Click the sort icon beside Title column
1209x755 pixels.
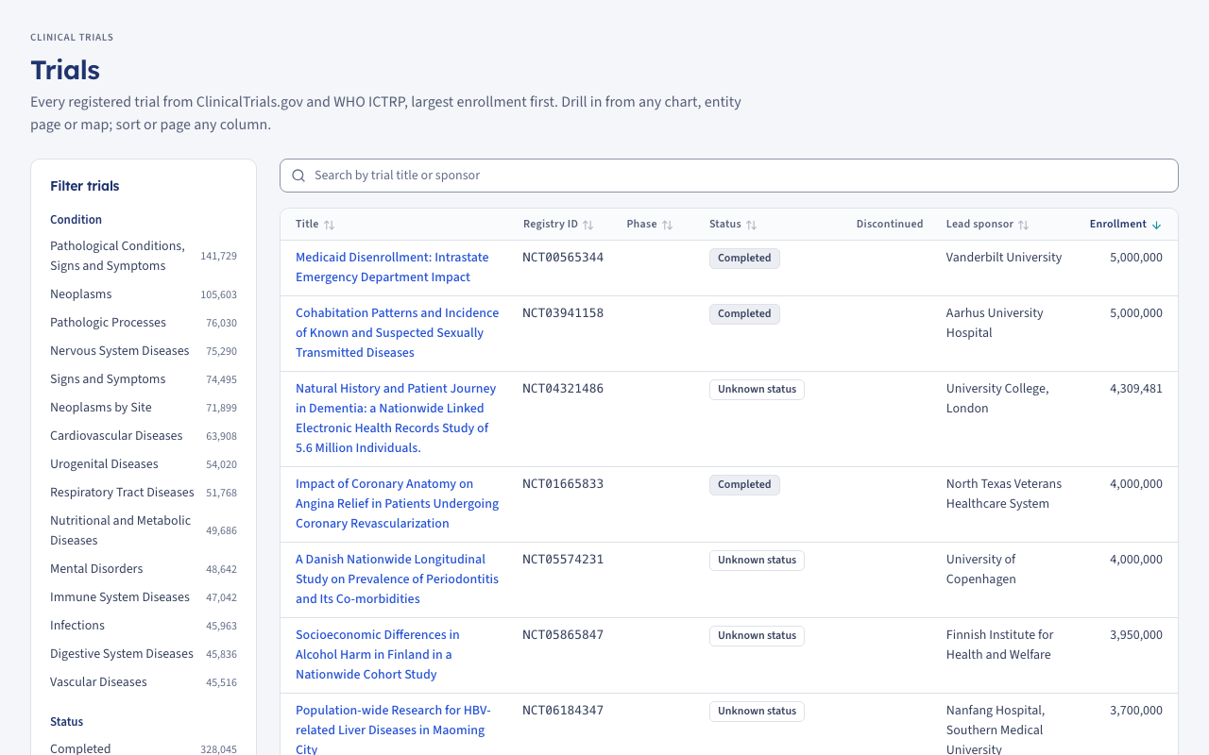(329, 225)
